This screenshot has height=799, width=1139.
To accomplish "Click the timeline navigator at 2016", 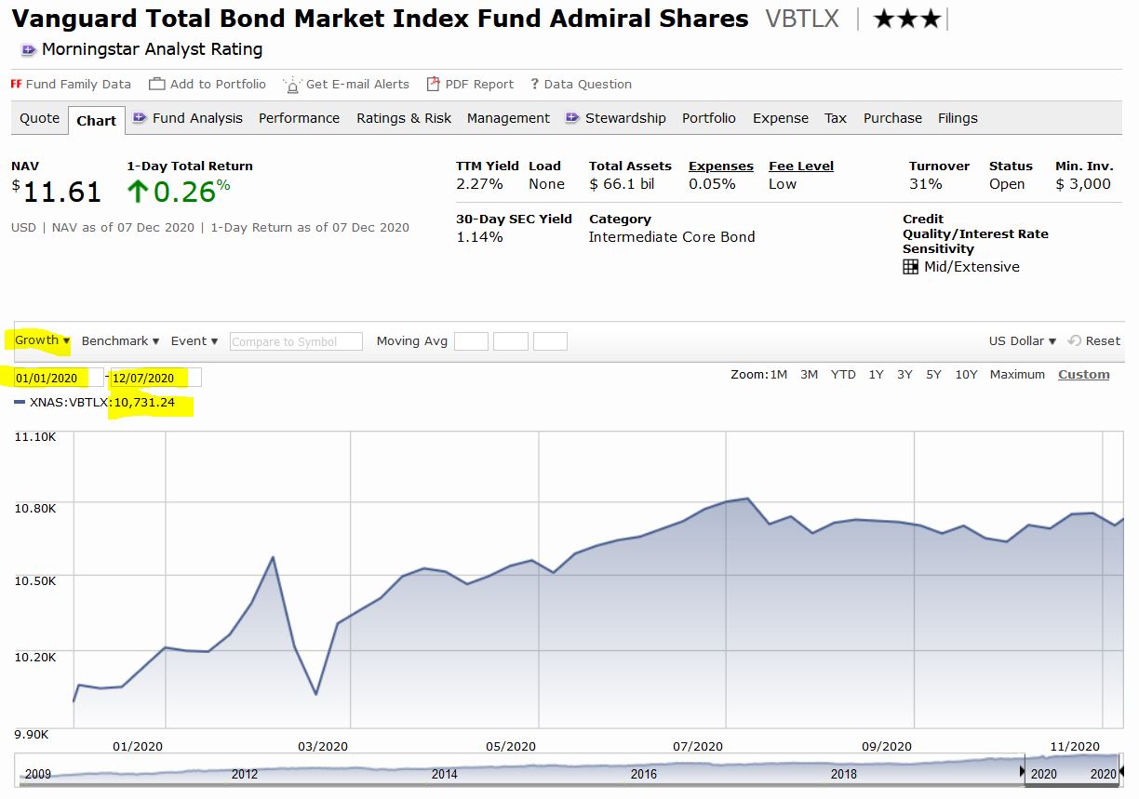I will (644, 774).
